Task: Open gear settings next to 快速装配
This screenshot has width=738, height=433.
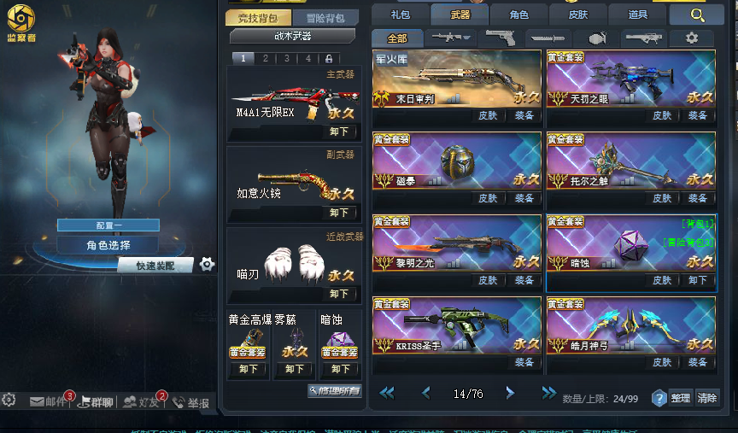Action: tap(207, 265)
